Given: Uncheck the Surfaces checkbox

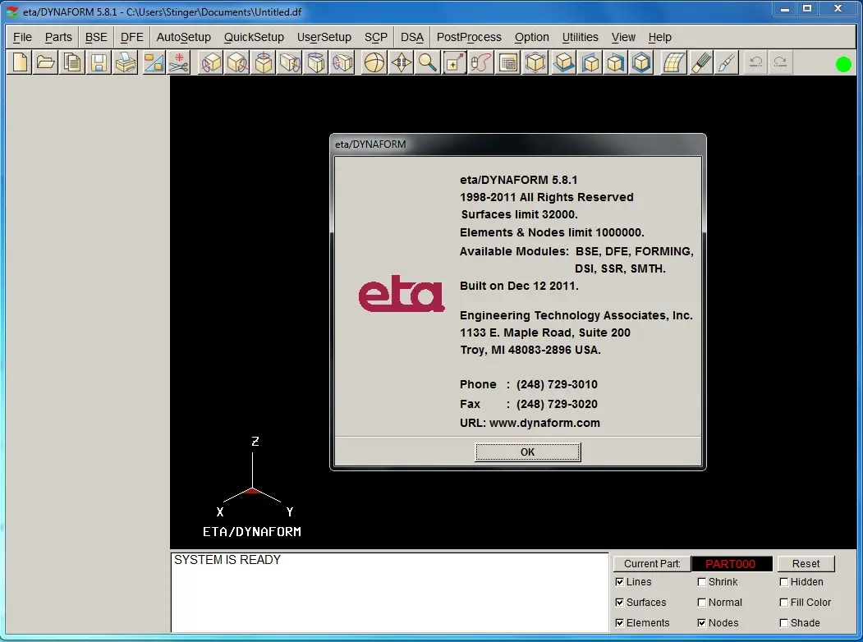Looking at the screenshot, I should click(x=620, y=603).
